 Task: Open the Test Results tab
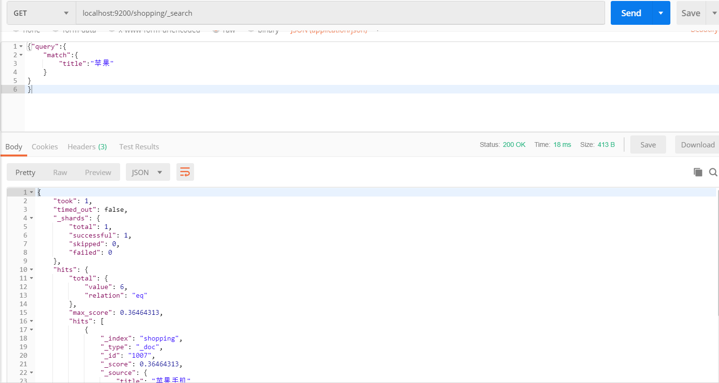pos(139,146)
